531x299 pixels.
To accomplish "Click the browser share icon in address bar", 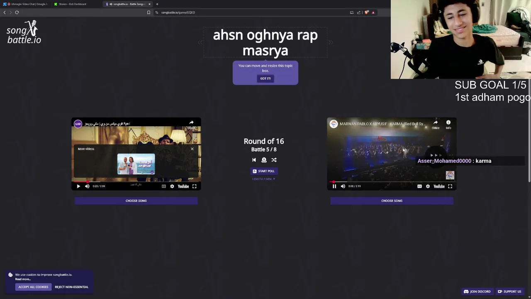I will click(x=359, y=12).
